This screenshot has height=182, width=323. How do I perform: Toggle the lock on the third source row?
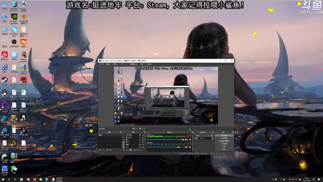tap(143, 140)
